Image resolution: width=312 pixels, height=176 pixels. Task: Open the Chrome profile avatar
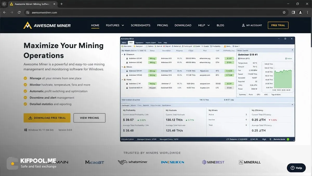point(300,12)
